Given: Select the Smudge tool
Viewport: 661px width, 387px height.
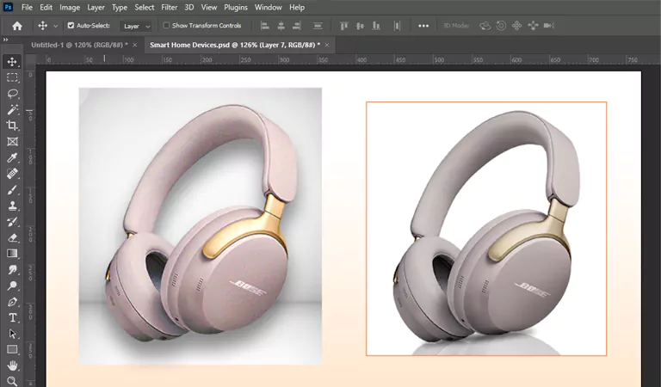Looking at the screenshot, I should pyautogui.click(x=12, y=269).
